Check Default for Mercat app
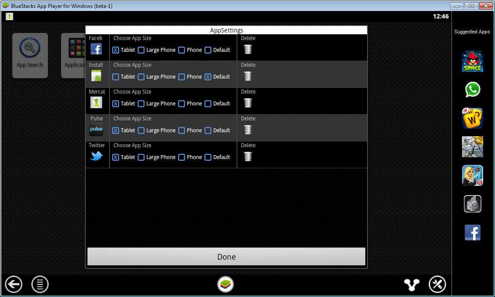Viewport: 495px width, 297px height. (x=208, y=104)
